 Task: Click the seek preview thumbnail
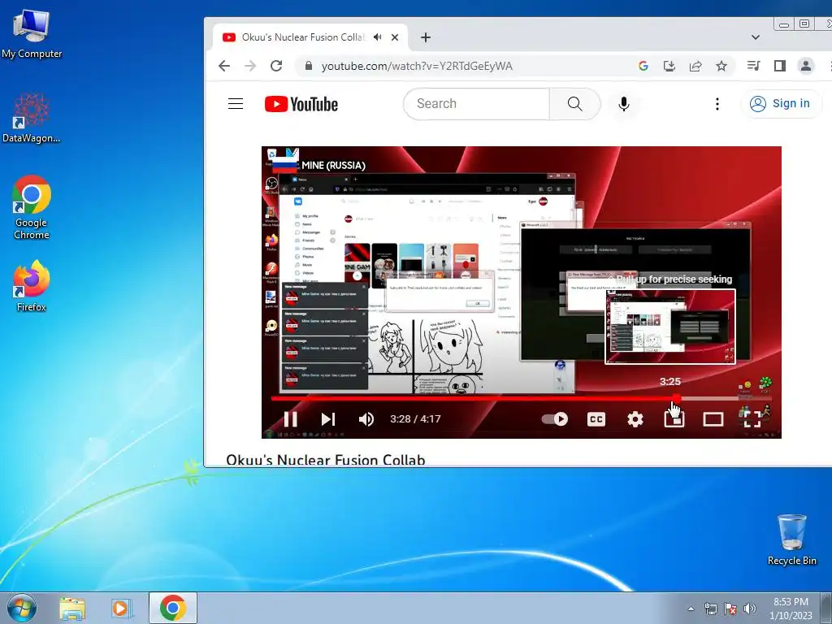670,327
